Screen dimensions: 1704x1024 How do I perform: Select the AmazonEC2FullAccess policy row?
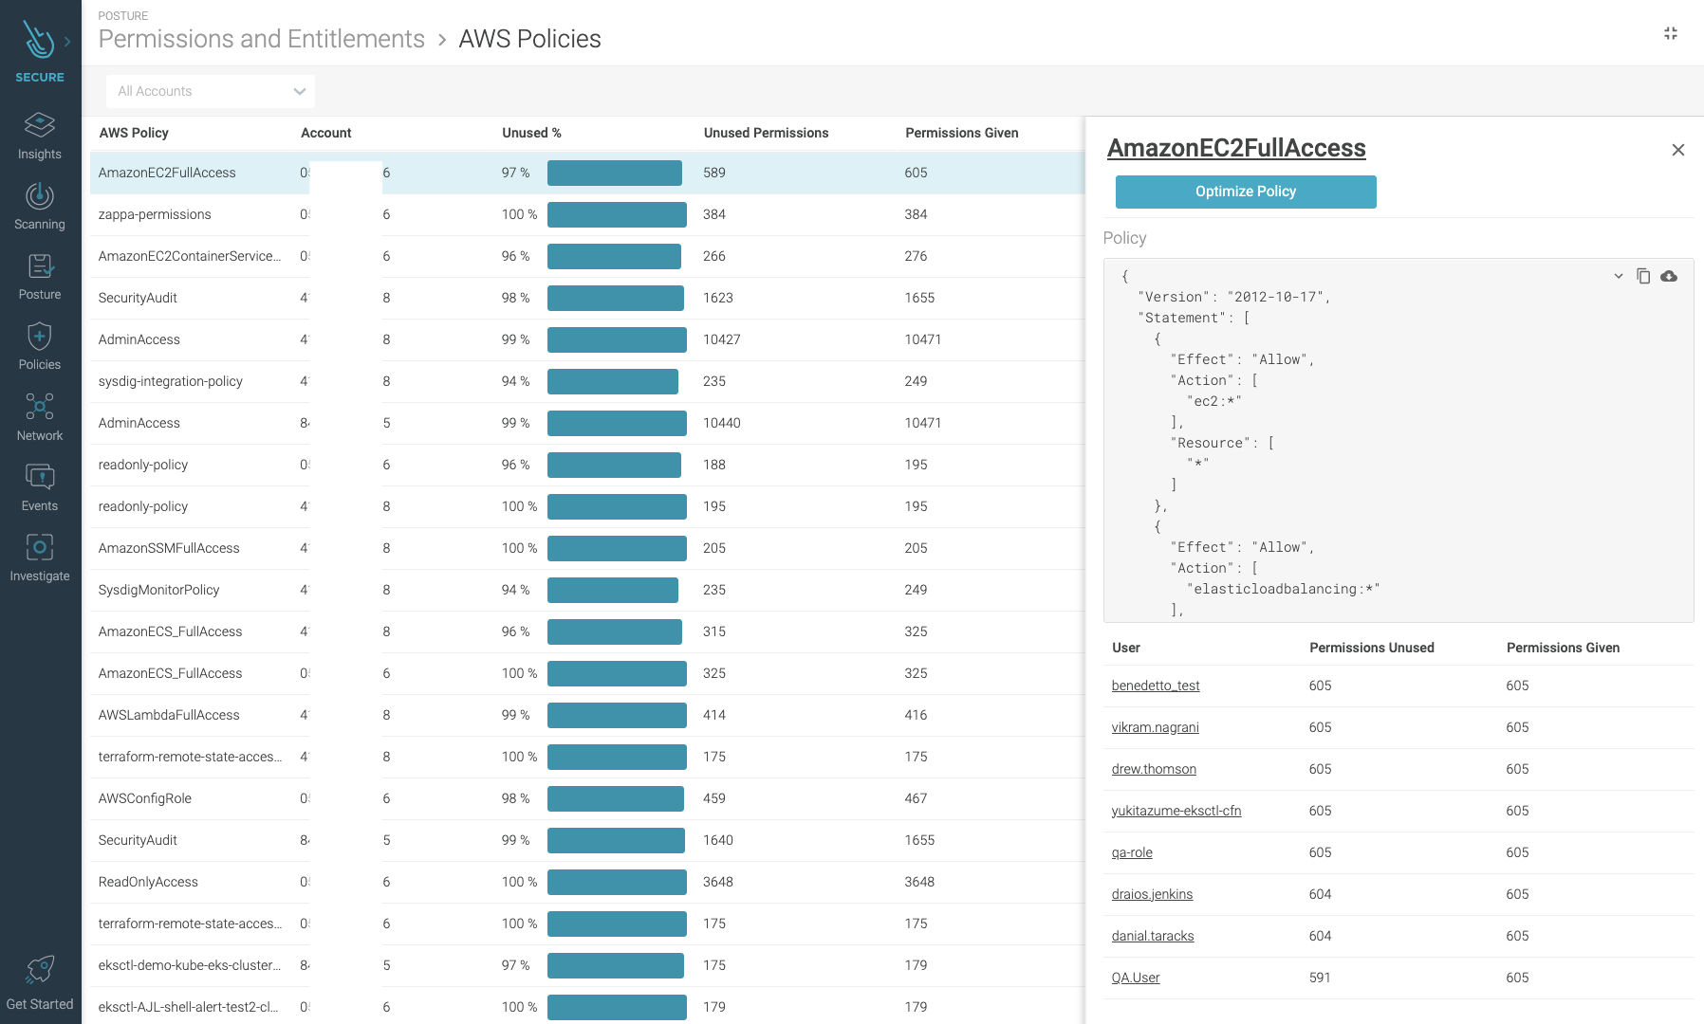[x=587, y=173]
